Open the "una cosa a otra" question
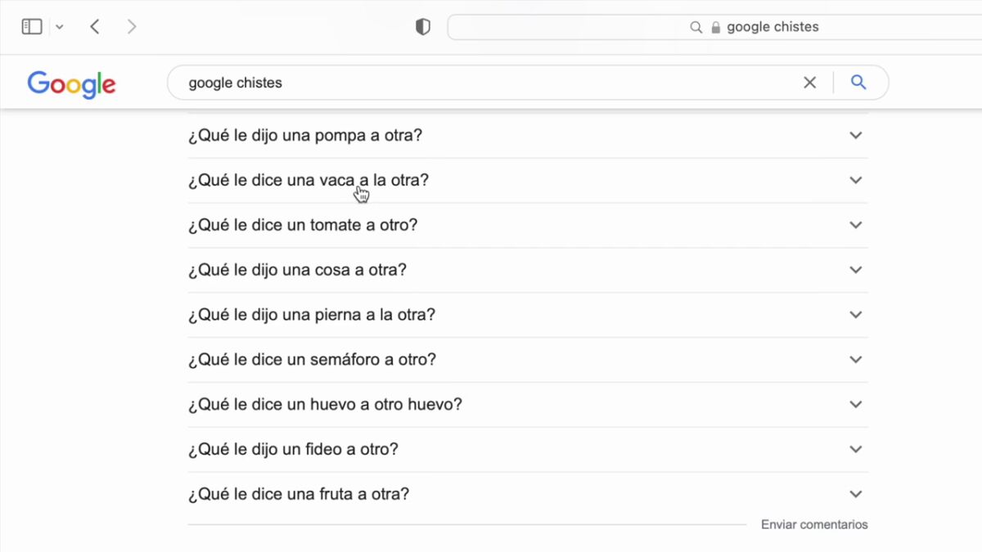 297,270
